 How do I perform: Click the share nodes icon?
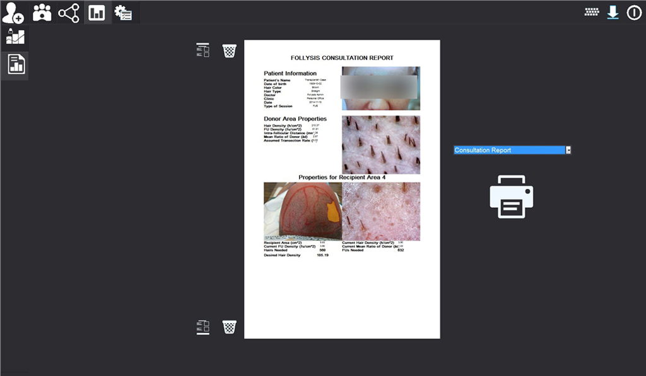pos(69,13)
